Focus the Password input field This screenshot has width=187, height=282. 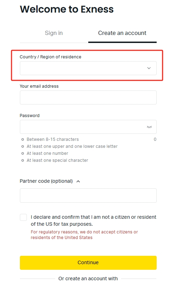[x=88, y=127]
